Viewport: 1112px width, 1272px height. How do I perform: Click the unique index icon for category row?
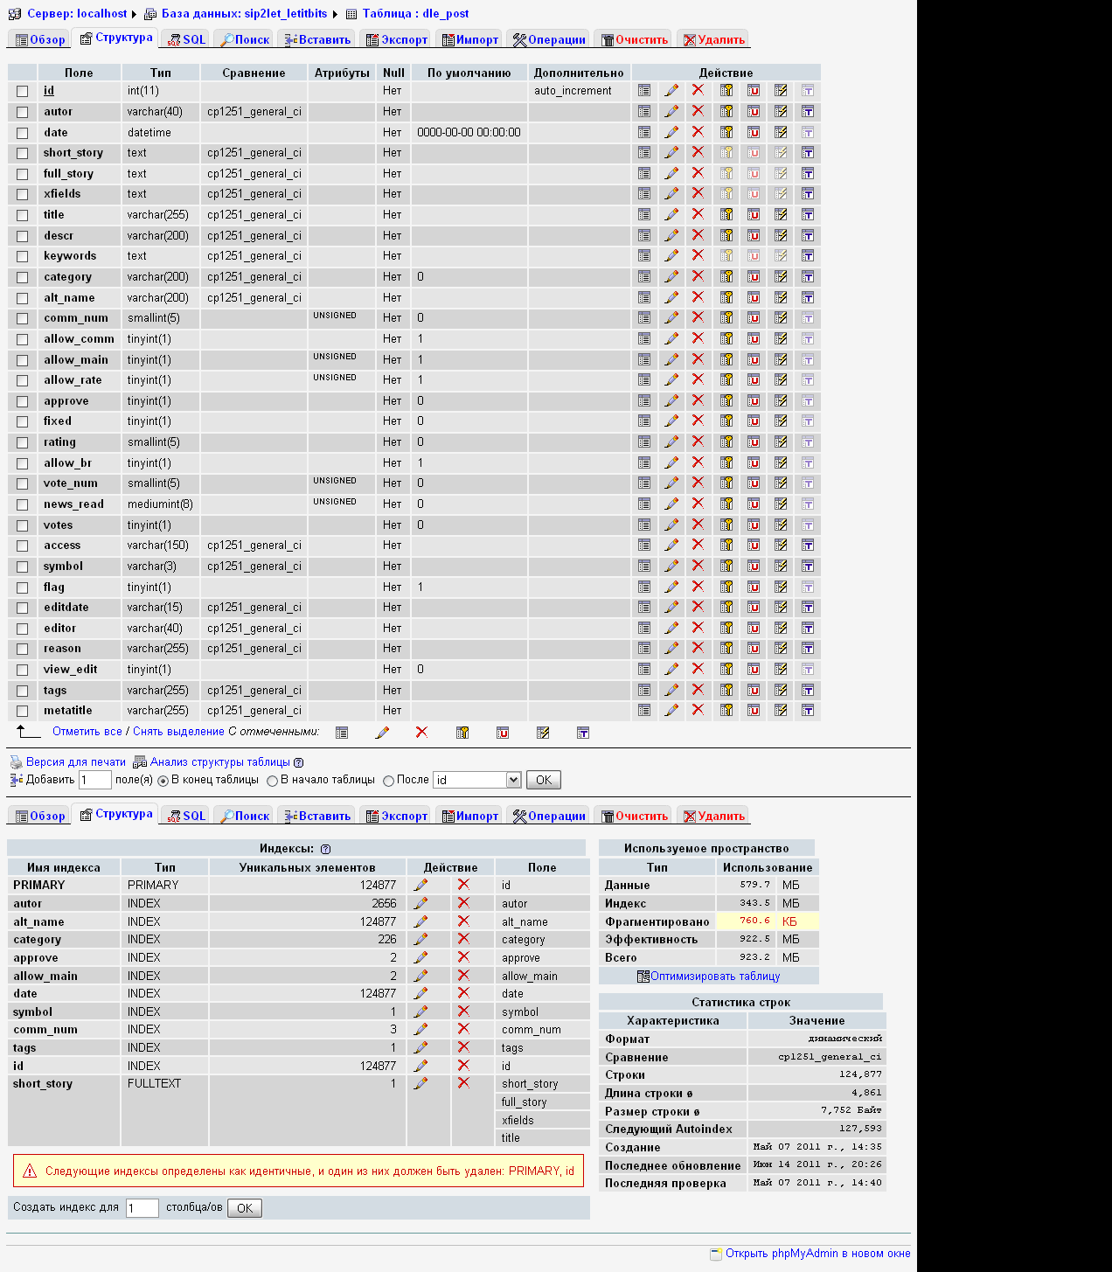point(754,277)
